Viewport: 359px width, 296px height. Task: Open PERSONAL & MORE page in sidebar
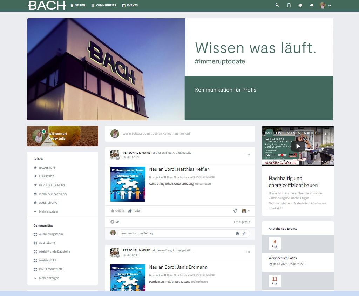click(x=52, y=185)
